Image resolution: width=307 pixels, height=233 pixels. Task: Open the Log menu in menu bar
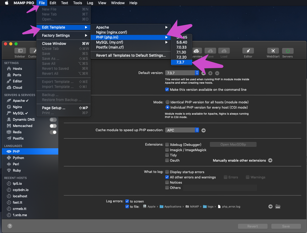point(90,3)
